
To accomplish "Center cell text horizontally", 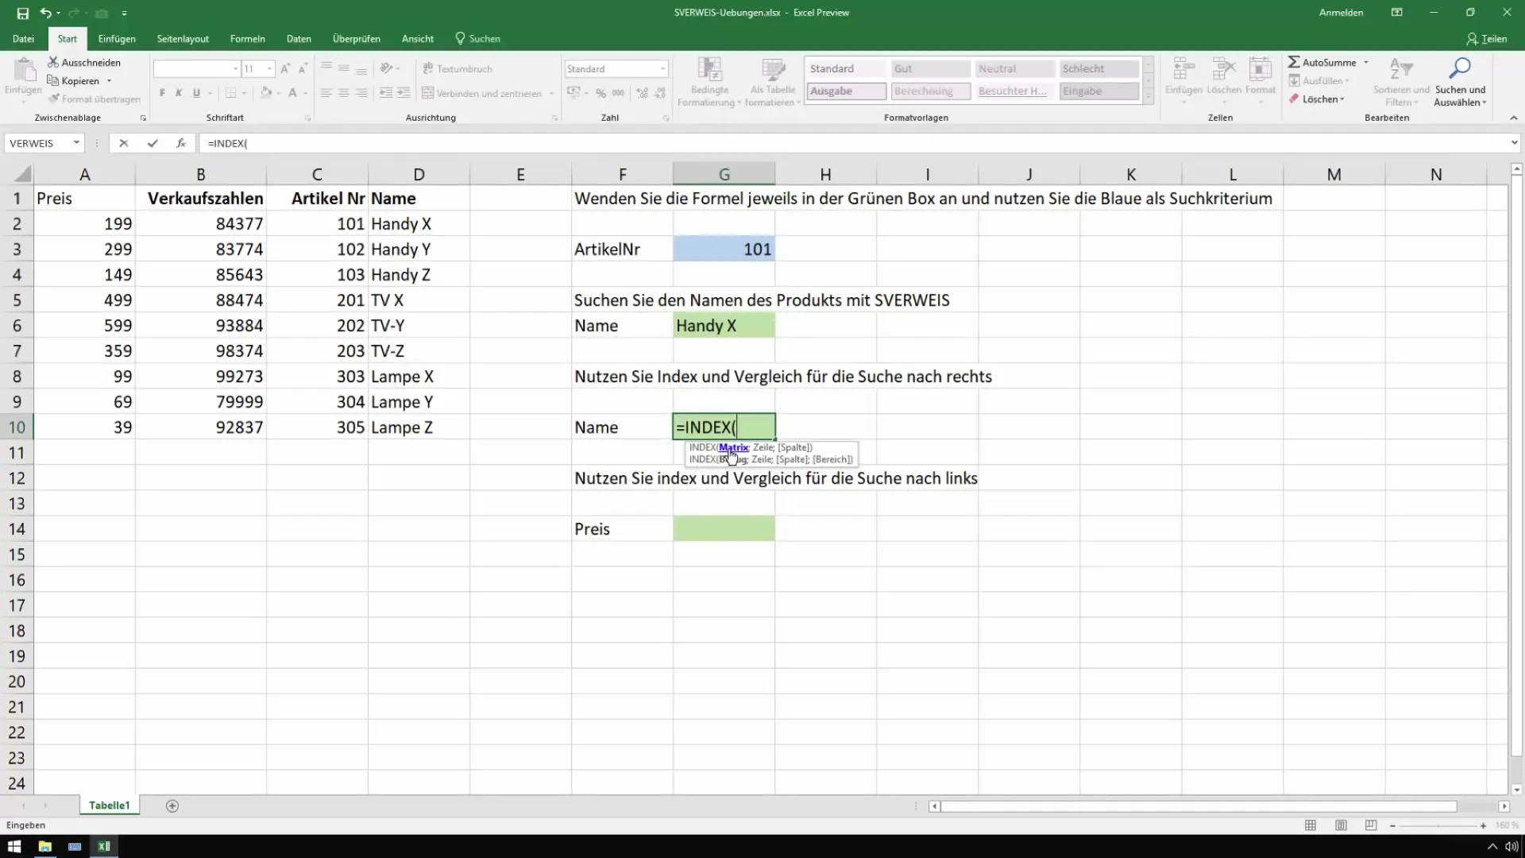I will point(344,93).
